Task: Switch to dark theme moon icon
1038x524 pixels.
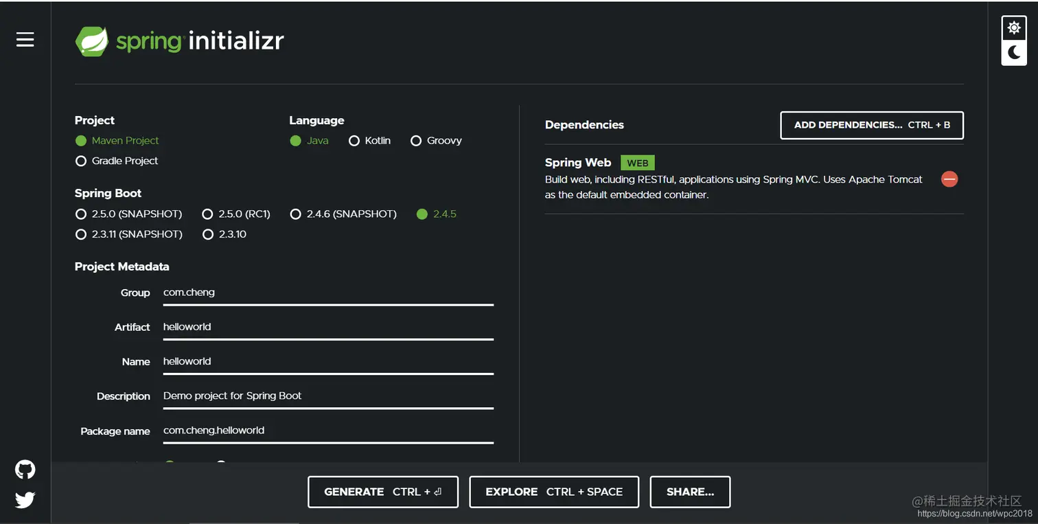Action: [1014, 52]
